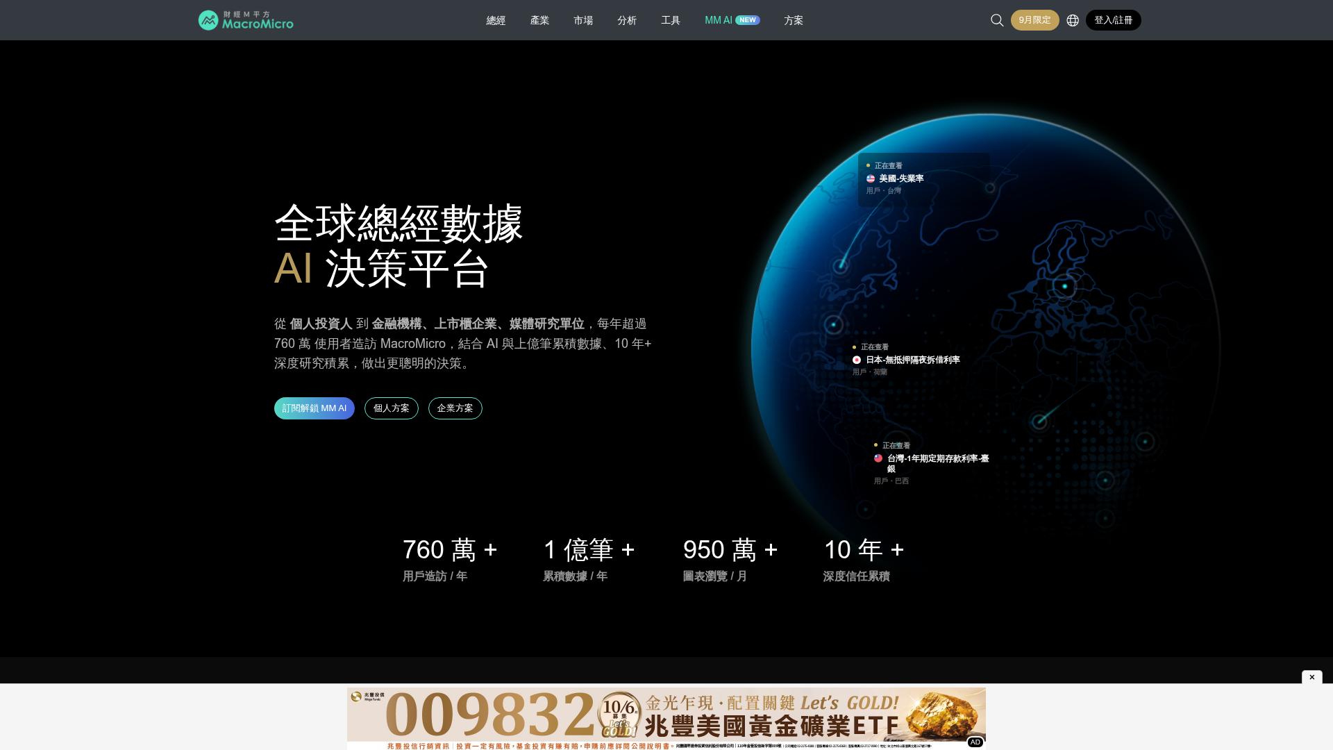The image size is (1333, 750).
Task: Click the MacroMicro logo
Action: tap(246, 20)
